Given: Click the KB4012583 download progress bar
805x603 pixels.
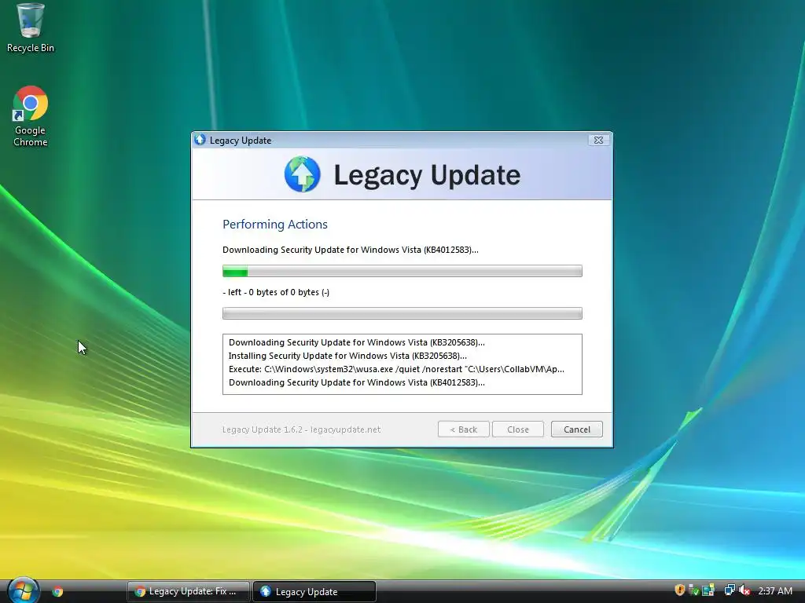Looking at the screenshot, I should point(402,271).
